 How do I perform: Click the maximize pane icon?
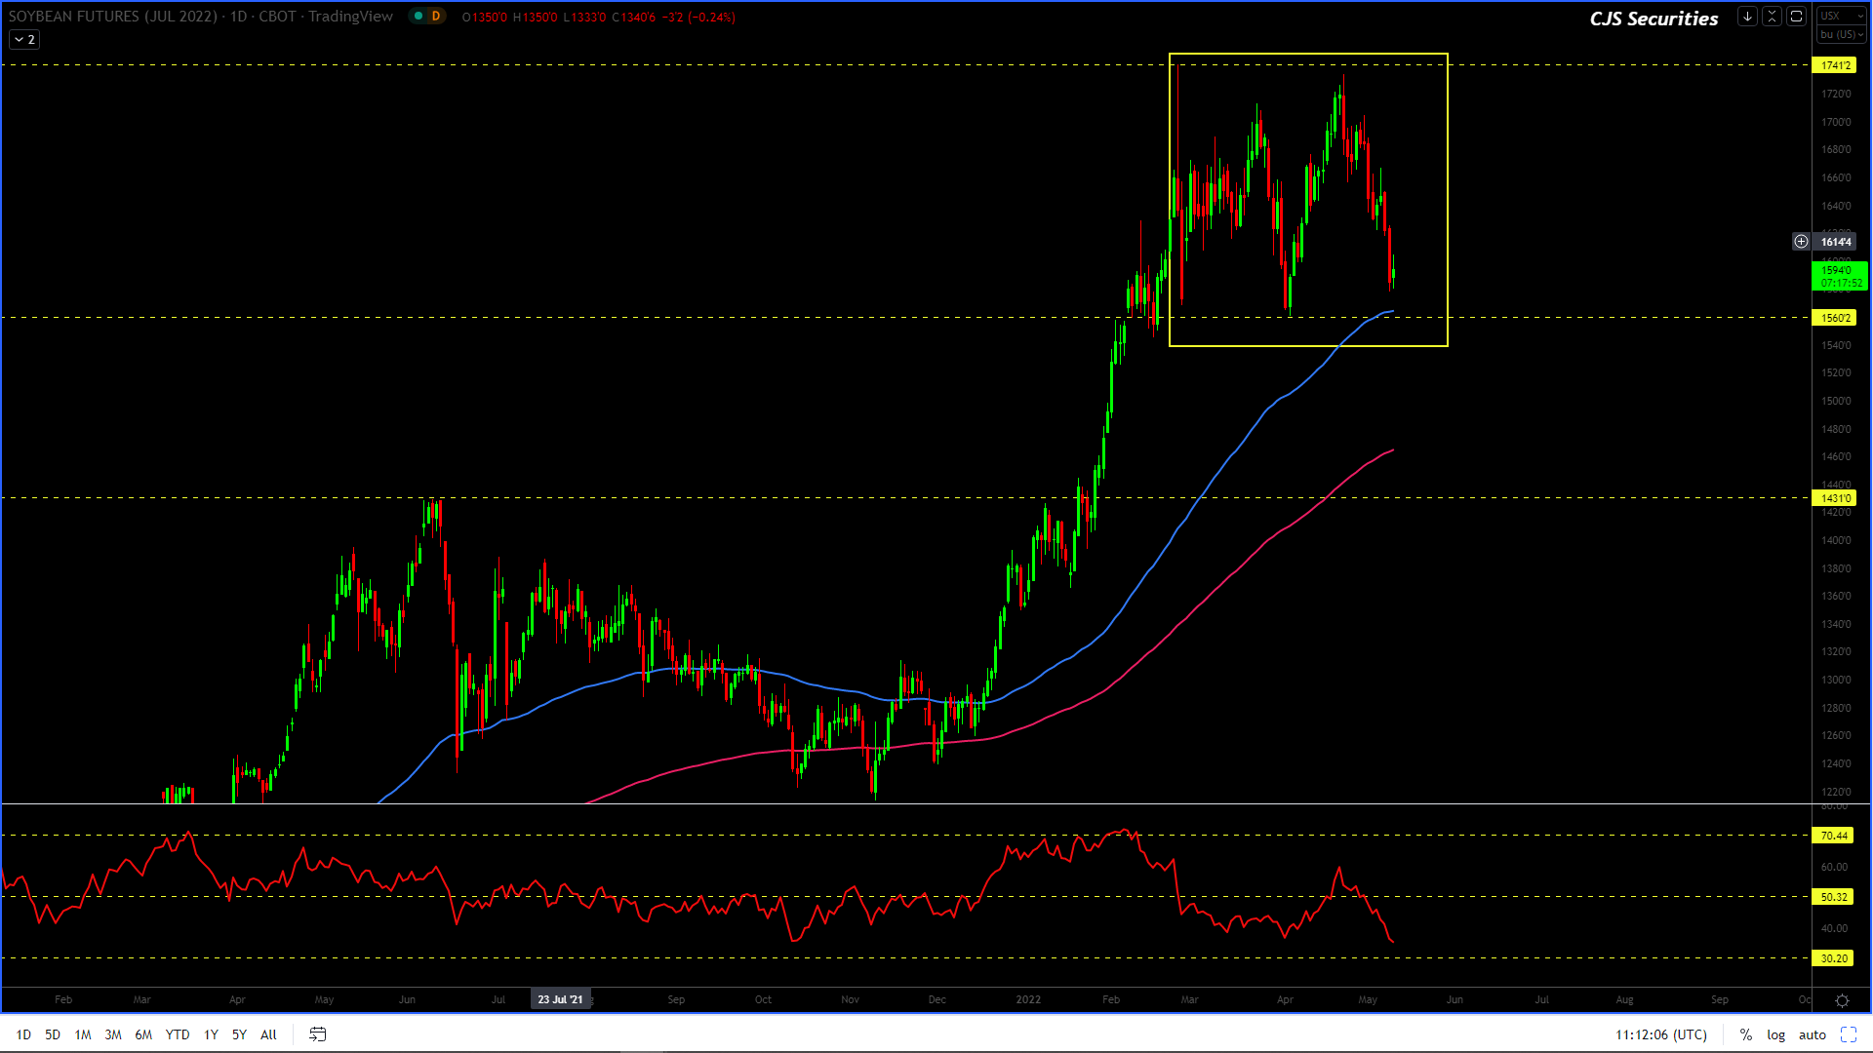pos(1796,17)
